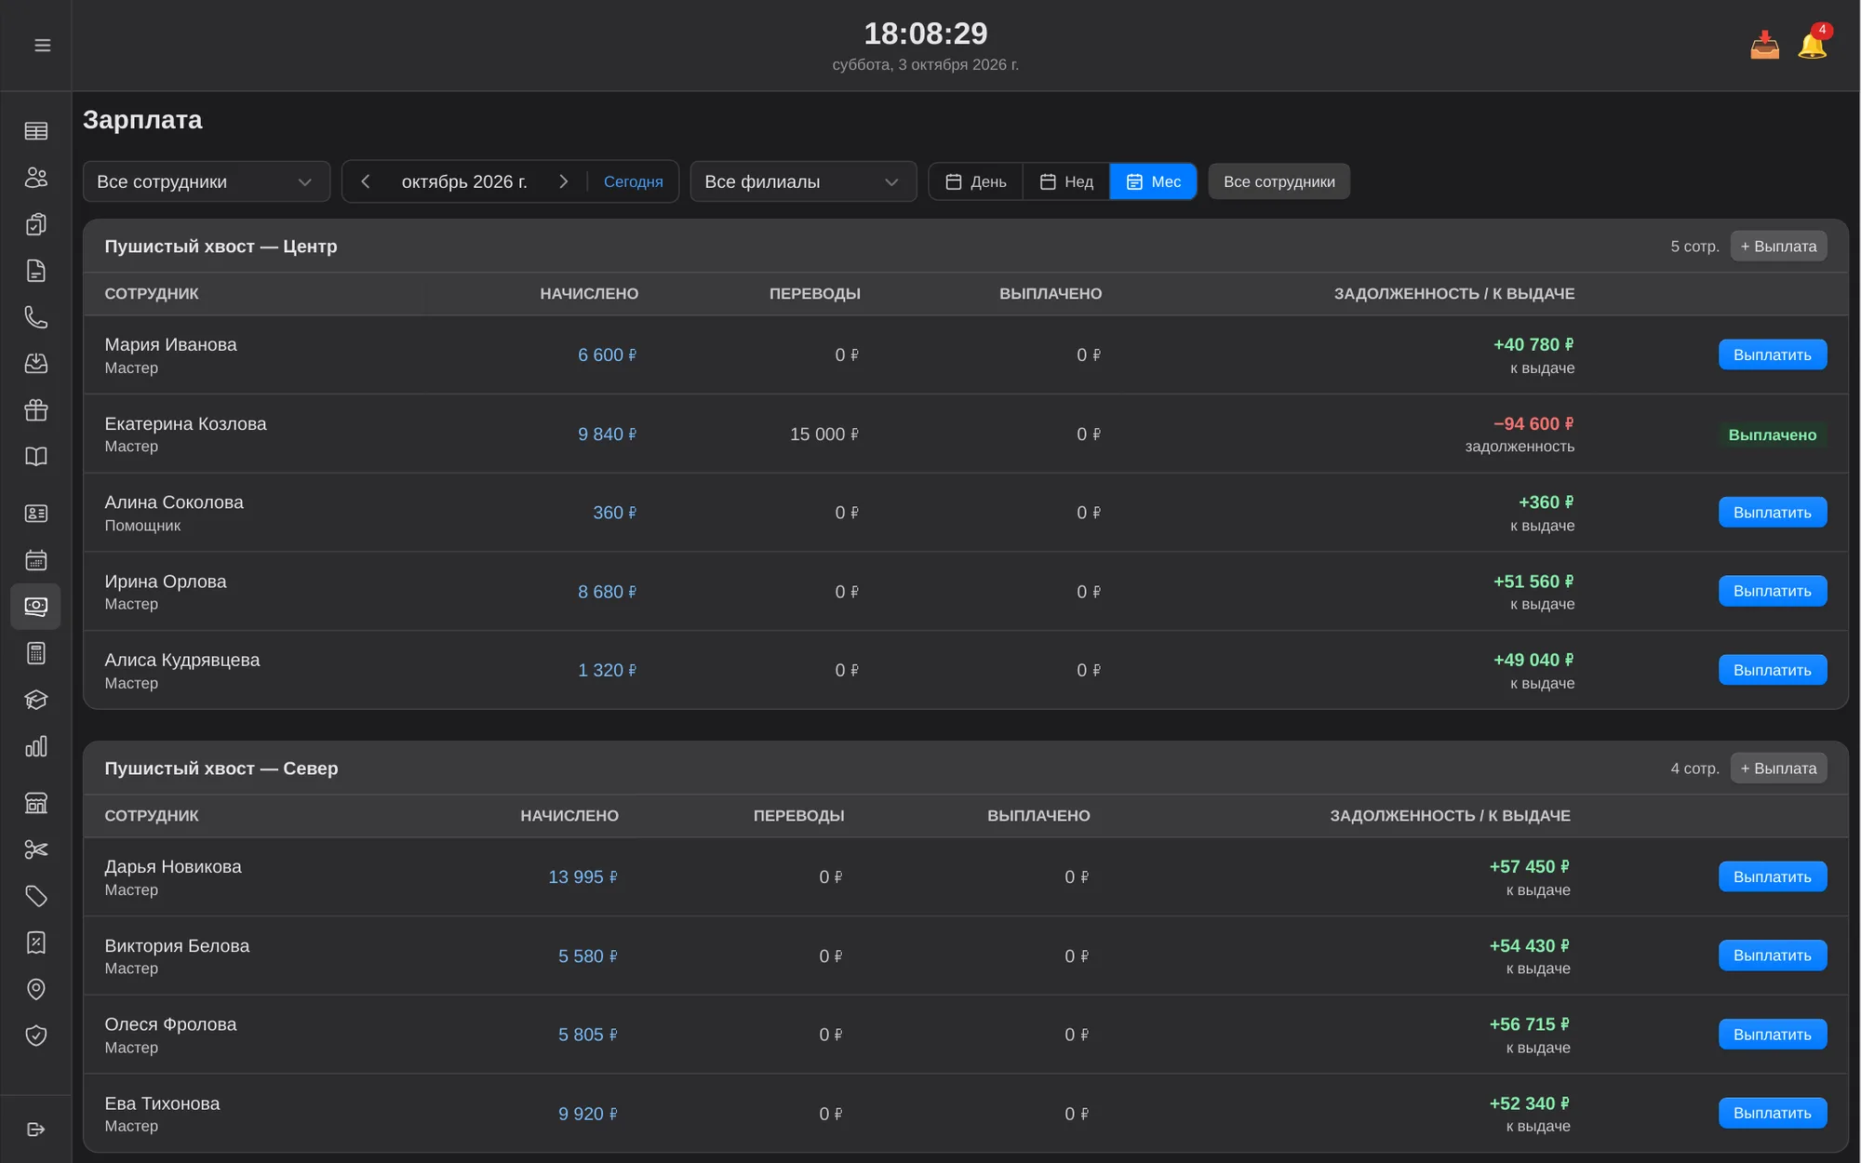Expand the 'Все филиалы' branch dropdown
Screen dimensions: 1861x1163
point(803,181)
